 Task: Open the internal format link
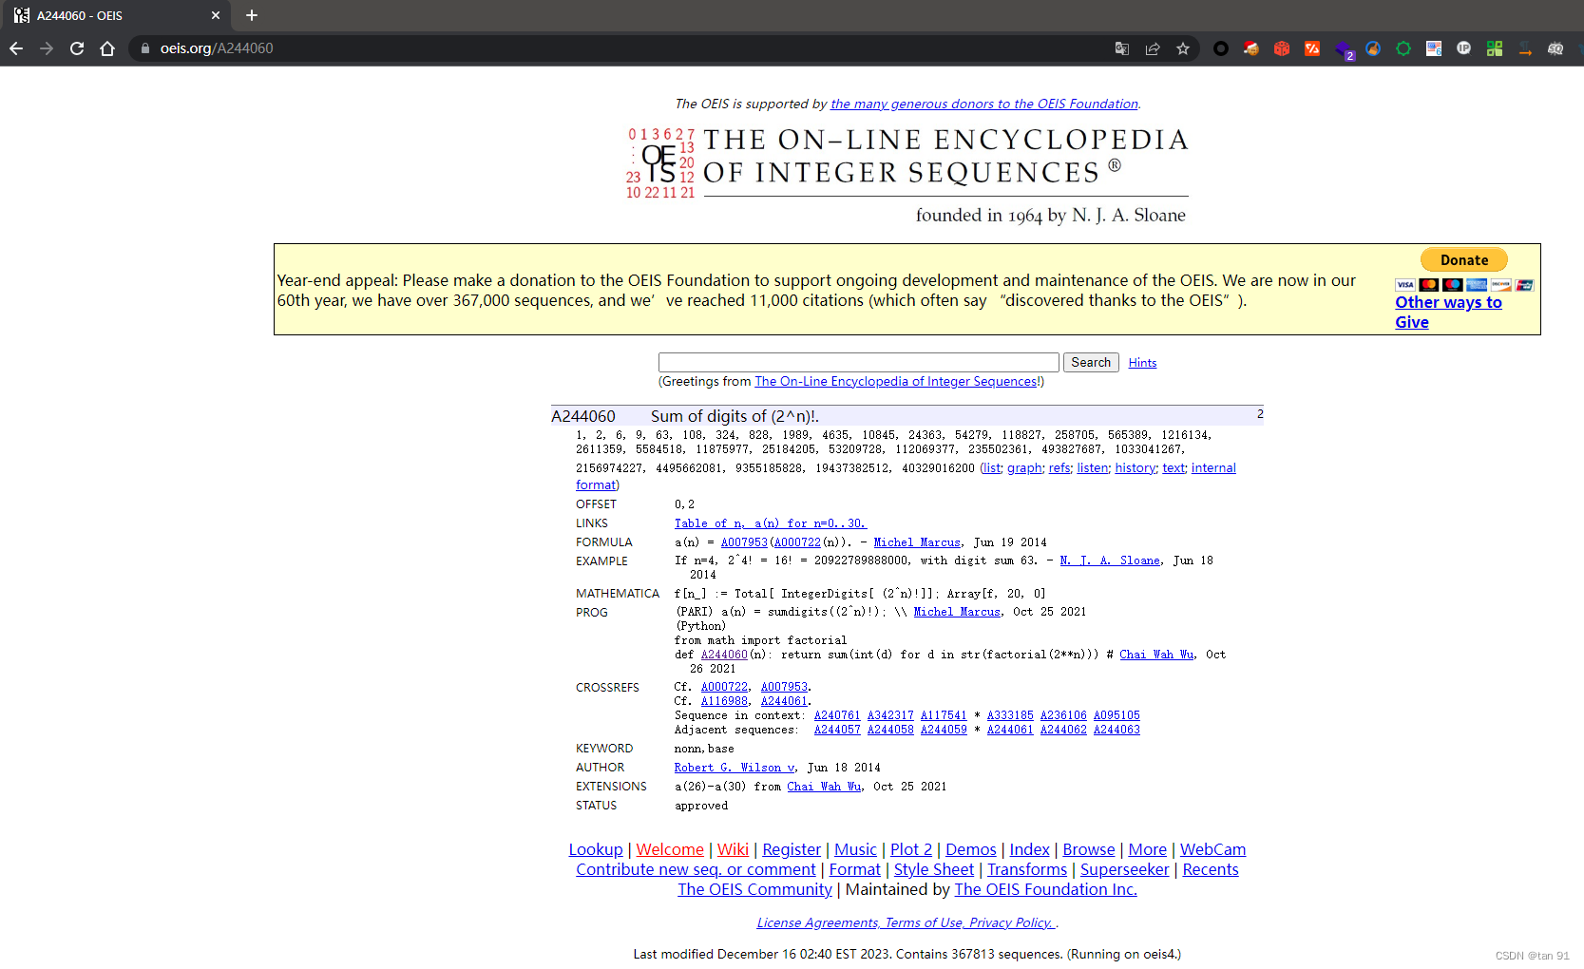point(1213,467)
